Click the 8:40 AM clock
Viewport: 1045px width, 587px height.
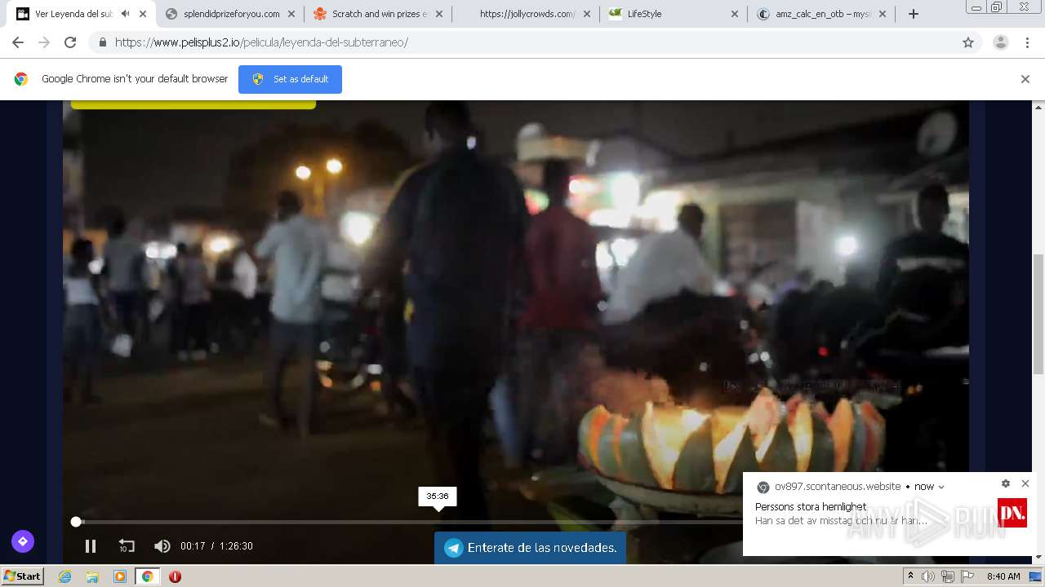[1003, 576]
